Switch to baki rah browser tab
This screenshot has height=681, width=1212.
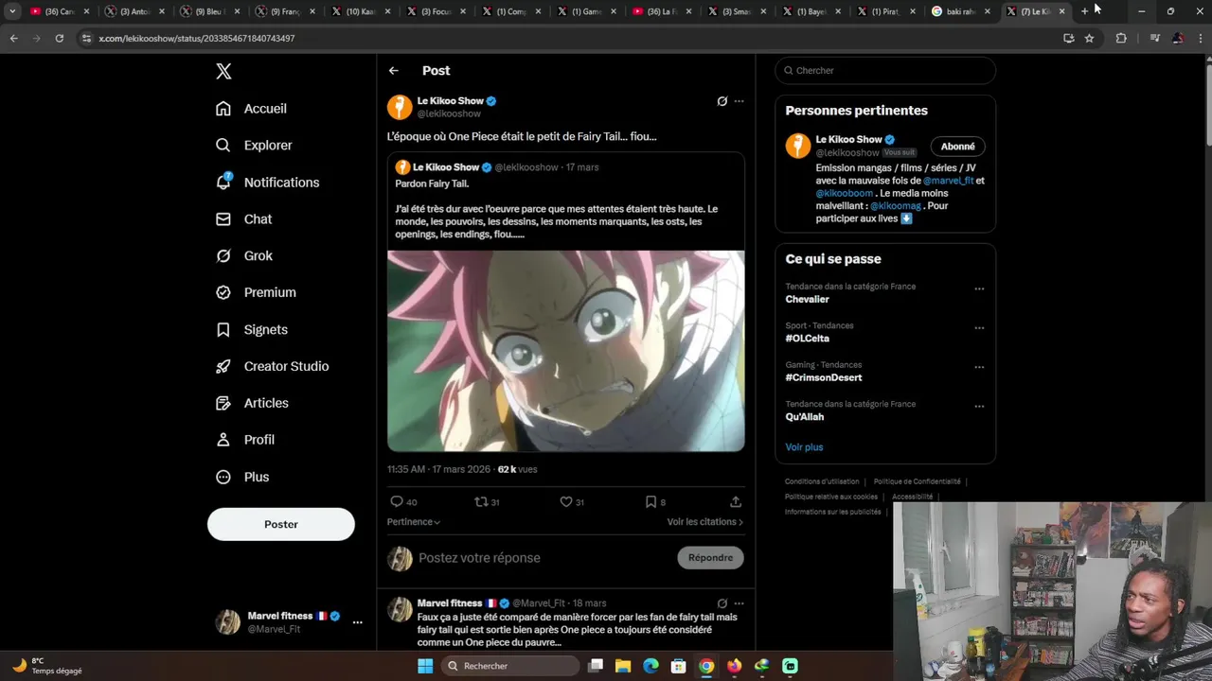point(960,11)
